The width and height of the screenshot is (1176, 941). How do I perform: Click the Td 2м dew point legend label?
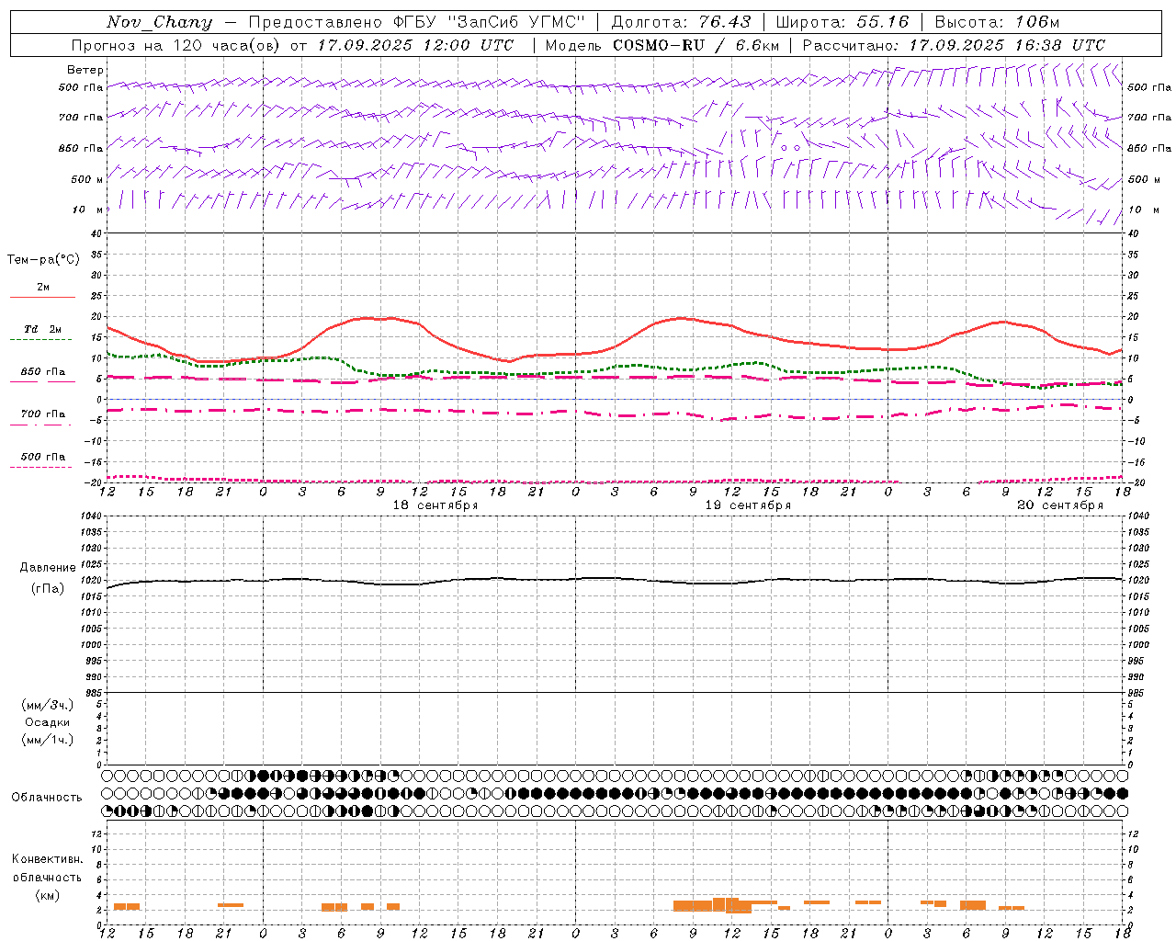tap(42, 329)
